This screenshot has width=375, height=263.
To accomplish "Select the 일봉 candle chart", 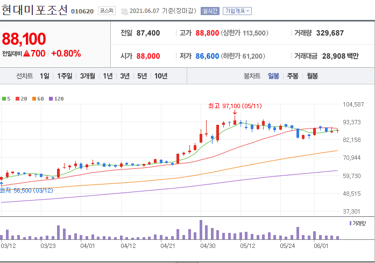I will (274, 76).
